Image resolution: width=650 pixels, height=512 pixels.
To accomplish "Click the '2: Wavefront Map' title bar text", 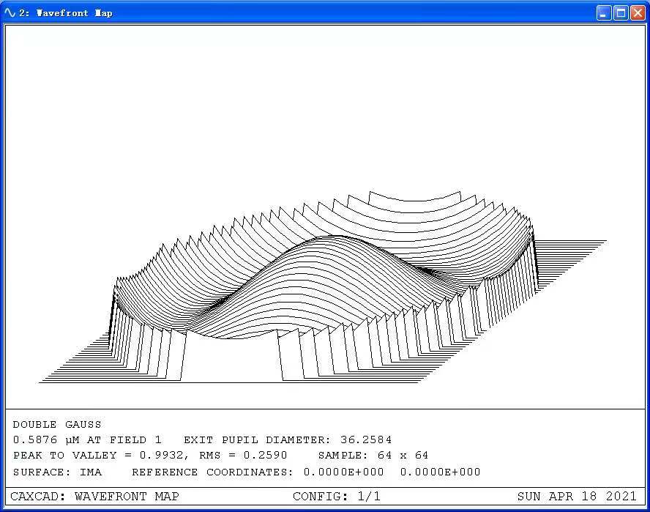I will click(65, 13).
